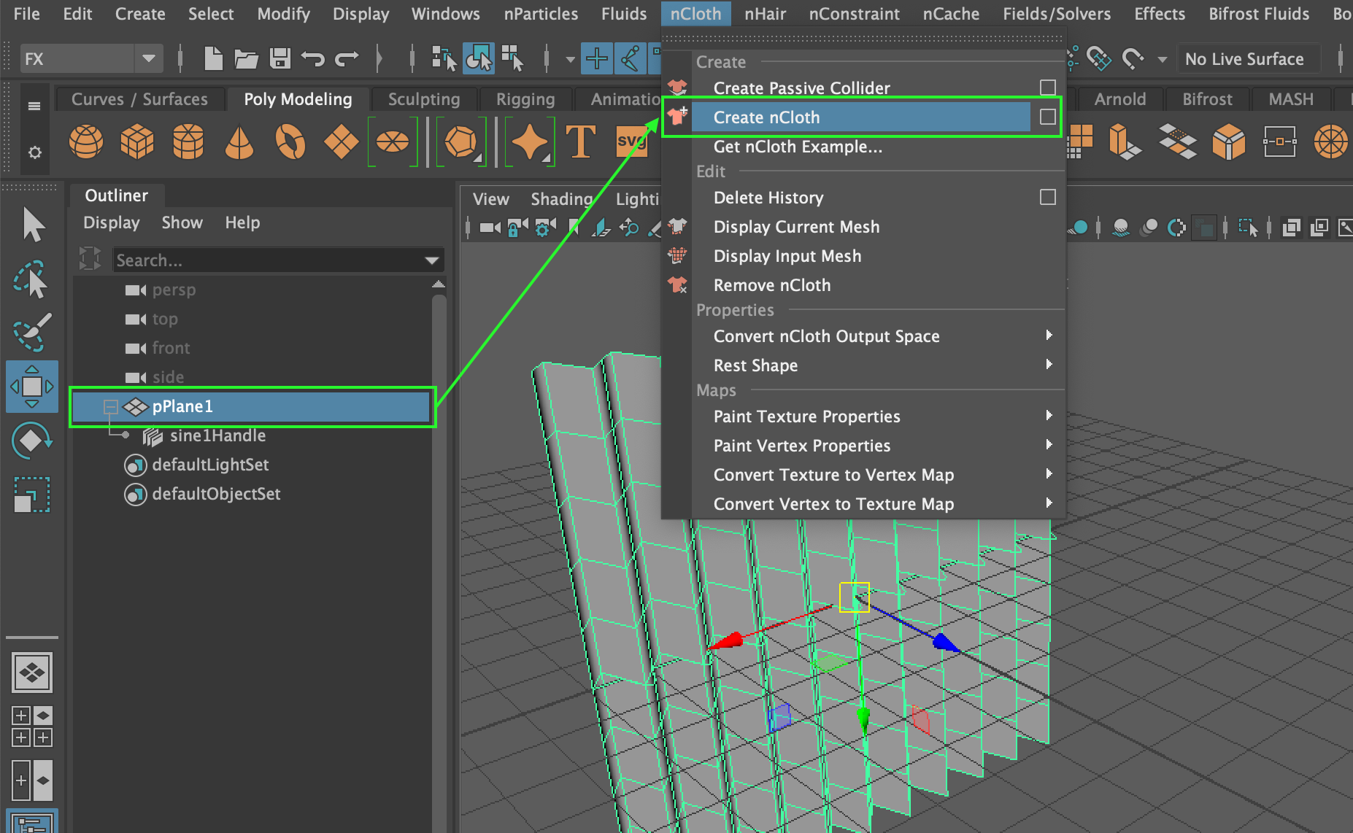Expand the Paint Vertex Properties submenu
The image size is (1353, 833).
coord(1049,444)
